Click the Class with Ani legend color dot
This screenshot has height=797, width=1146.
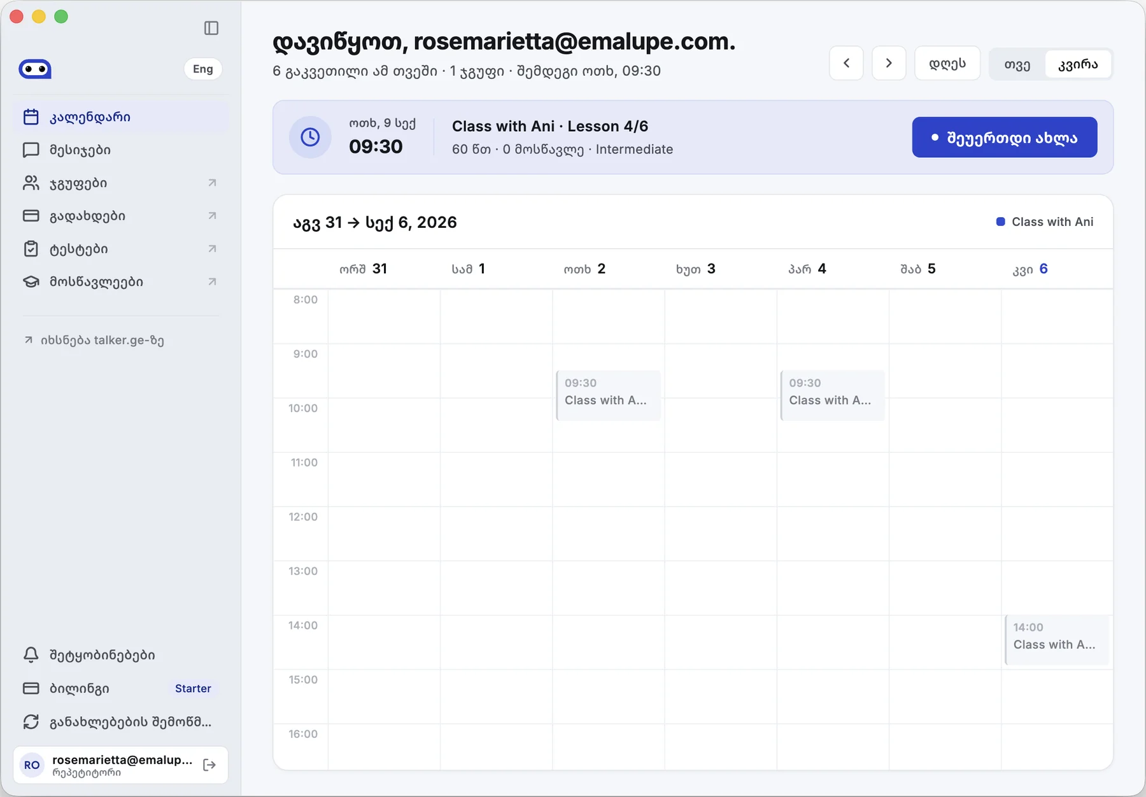point(1000,222)
